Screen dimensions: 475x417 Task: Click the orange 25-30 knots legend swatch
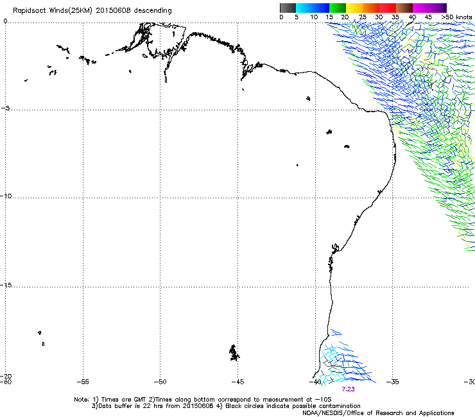[371, 8]
